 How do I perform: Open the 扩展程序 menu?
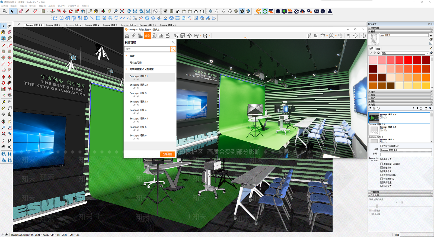point(74,6)
